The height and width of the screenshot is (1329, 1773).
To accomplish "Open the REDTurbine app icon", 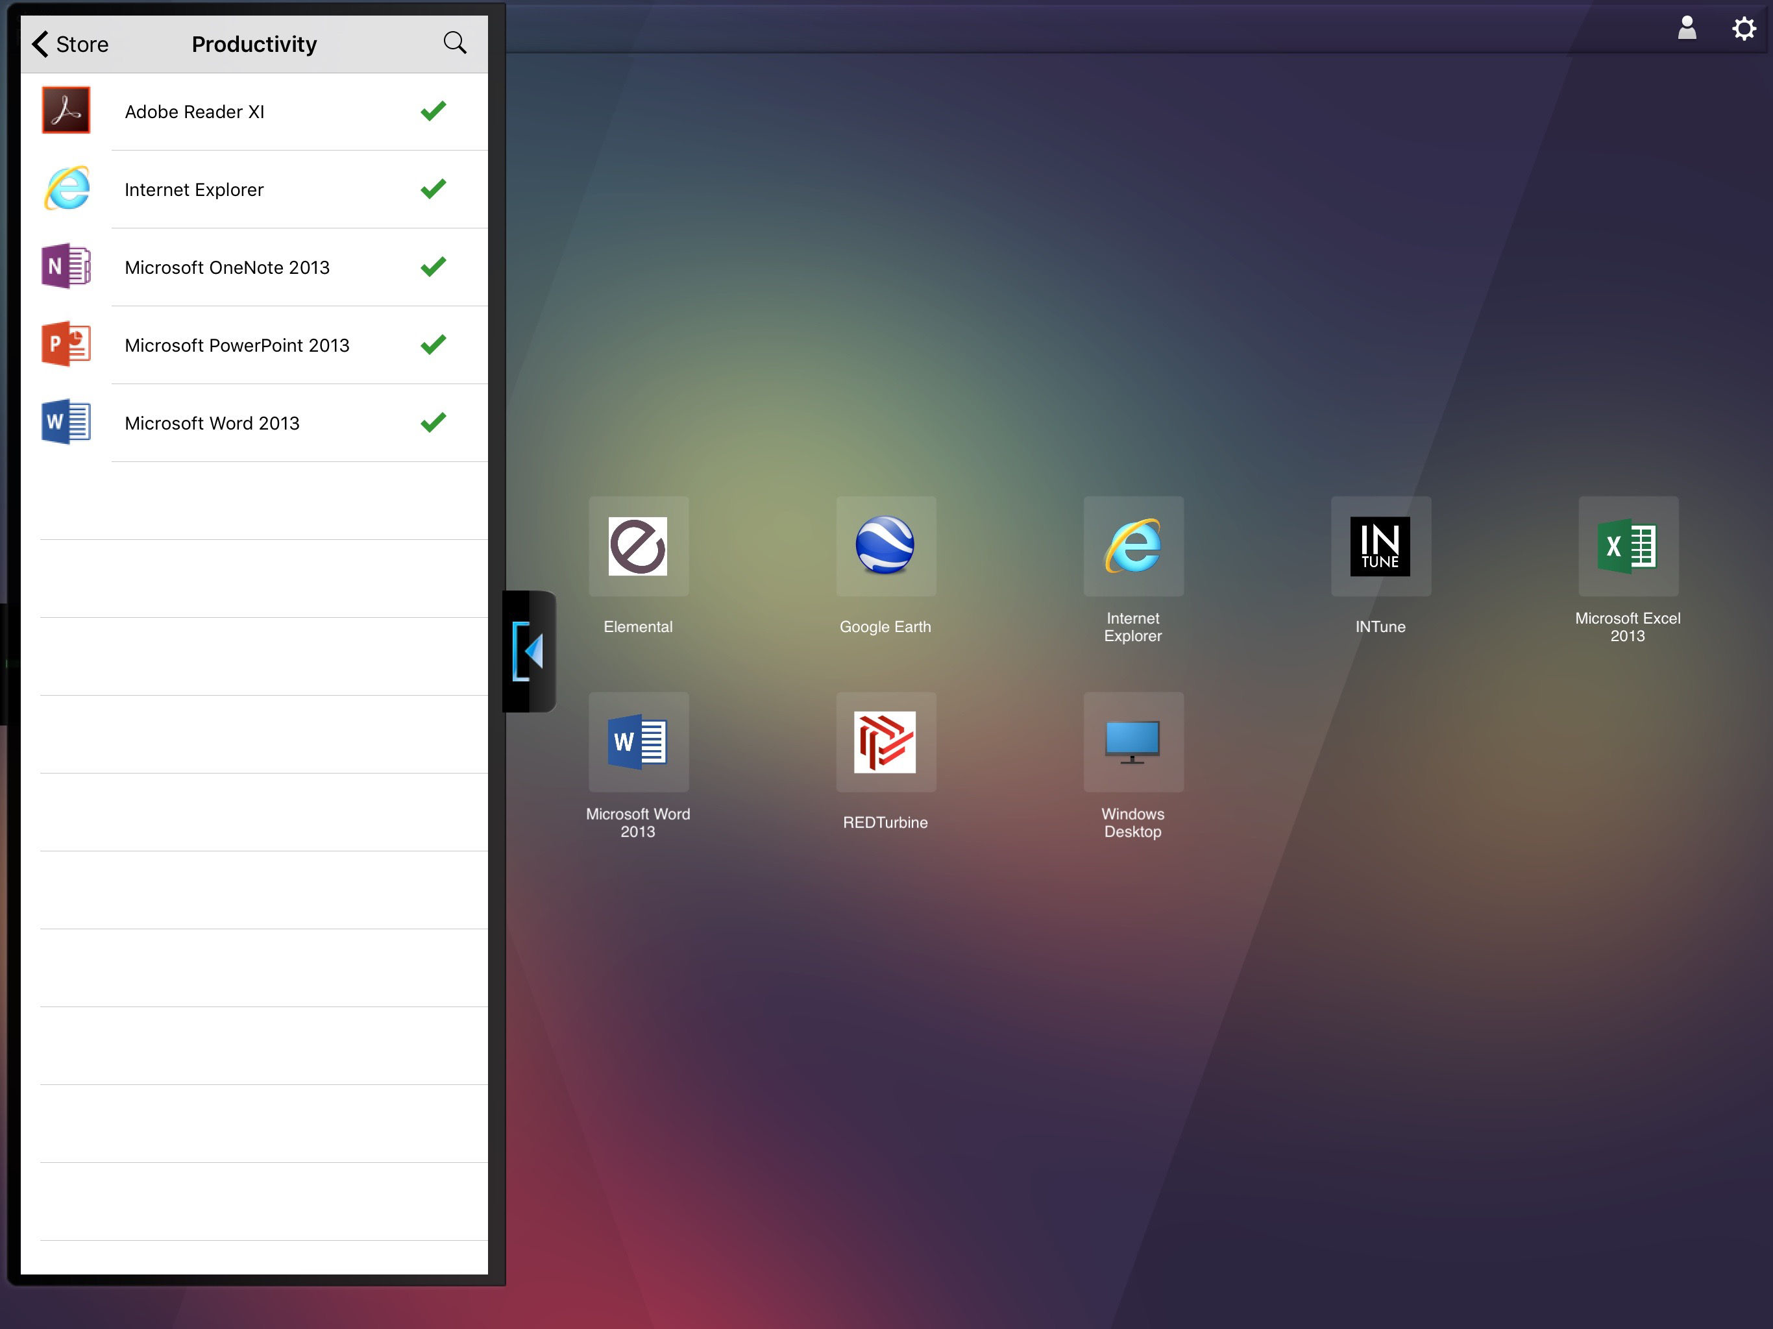I will click(x=885, y=742).
